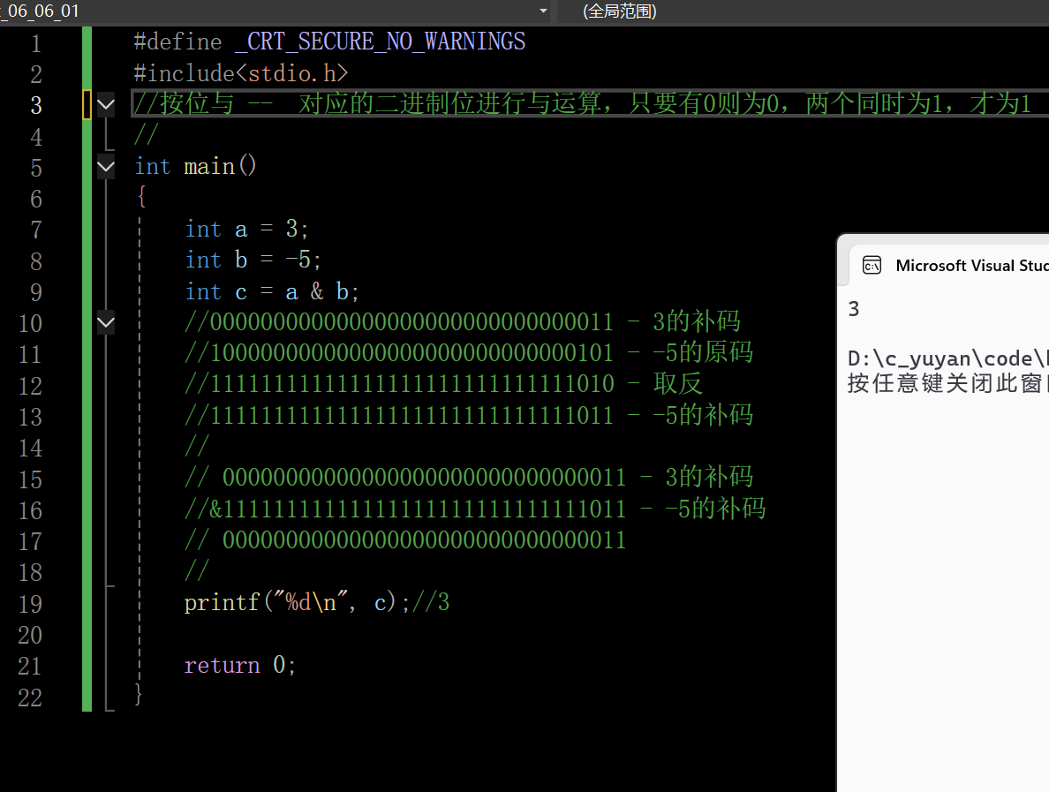Click the console output value 3
1049x792 pixels.
(854, 308)
